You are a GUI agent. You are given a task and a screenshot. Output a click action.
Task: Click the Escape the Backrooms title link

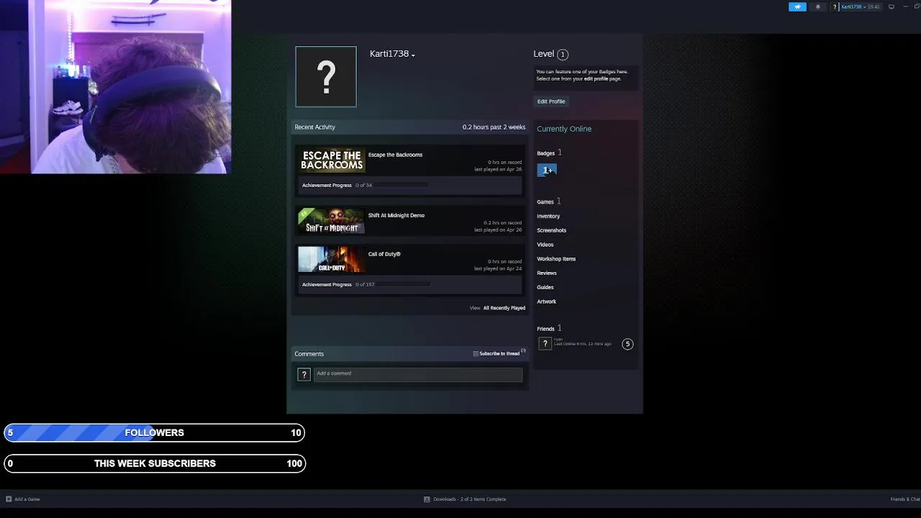(x=395, y=155)
